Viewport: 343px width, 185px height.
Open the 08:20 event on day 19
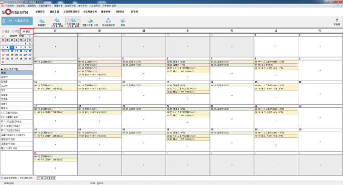pos(144,109)
